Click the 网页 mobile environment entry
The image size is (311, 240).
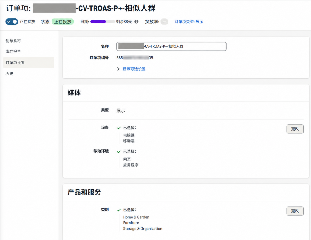[127, 159]
